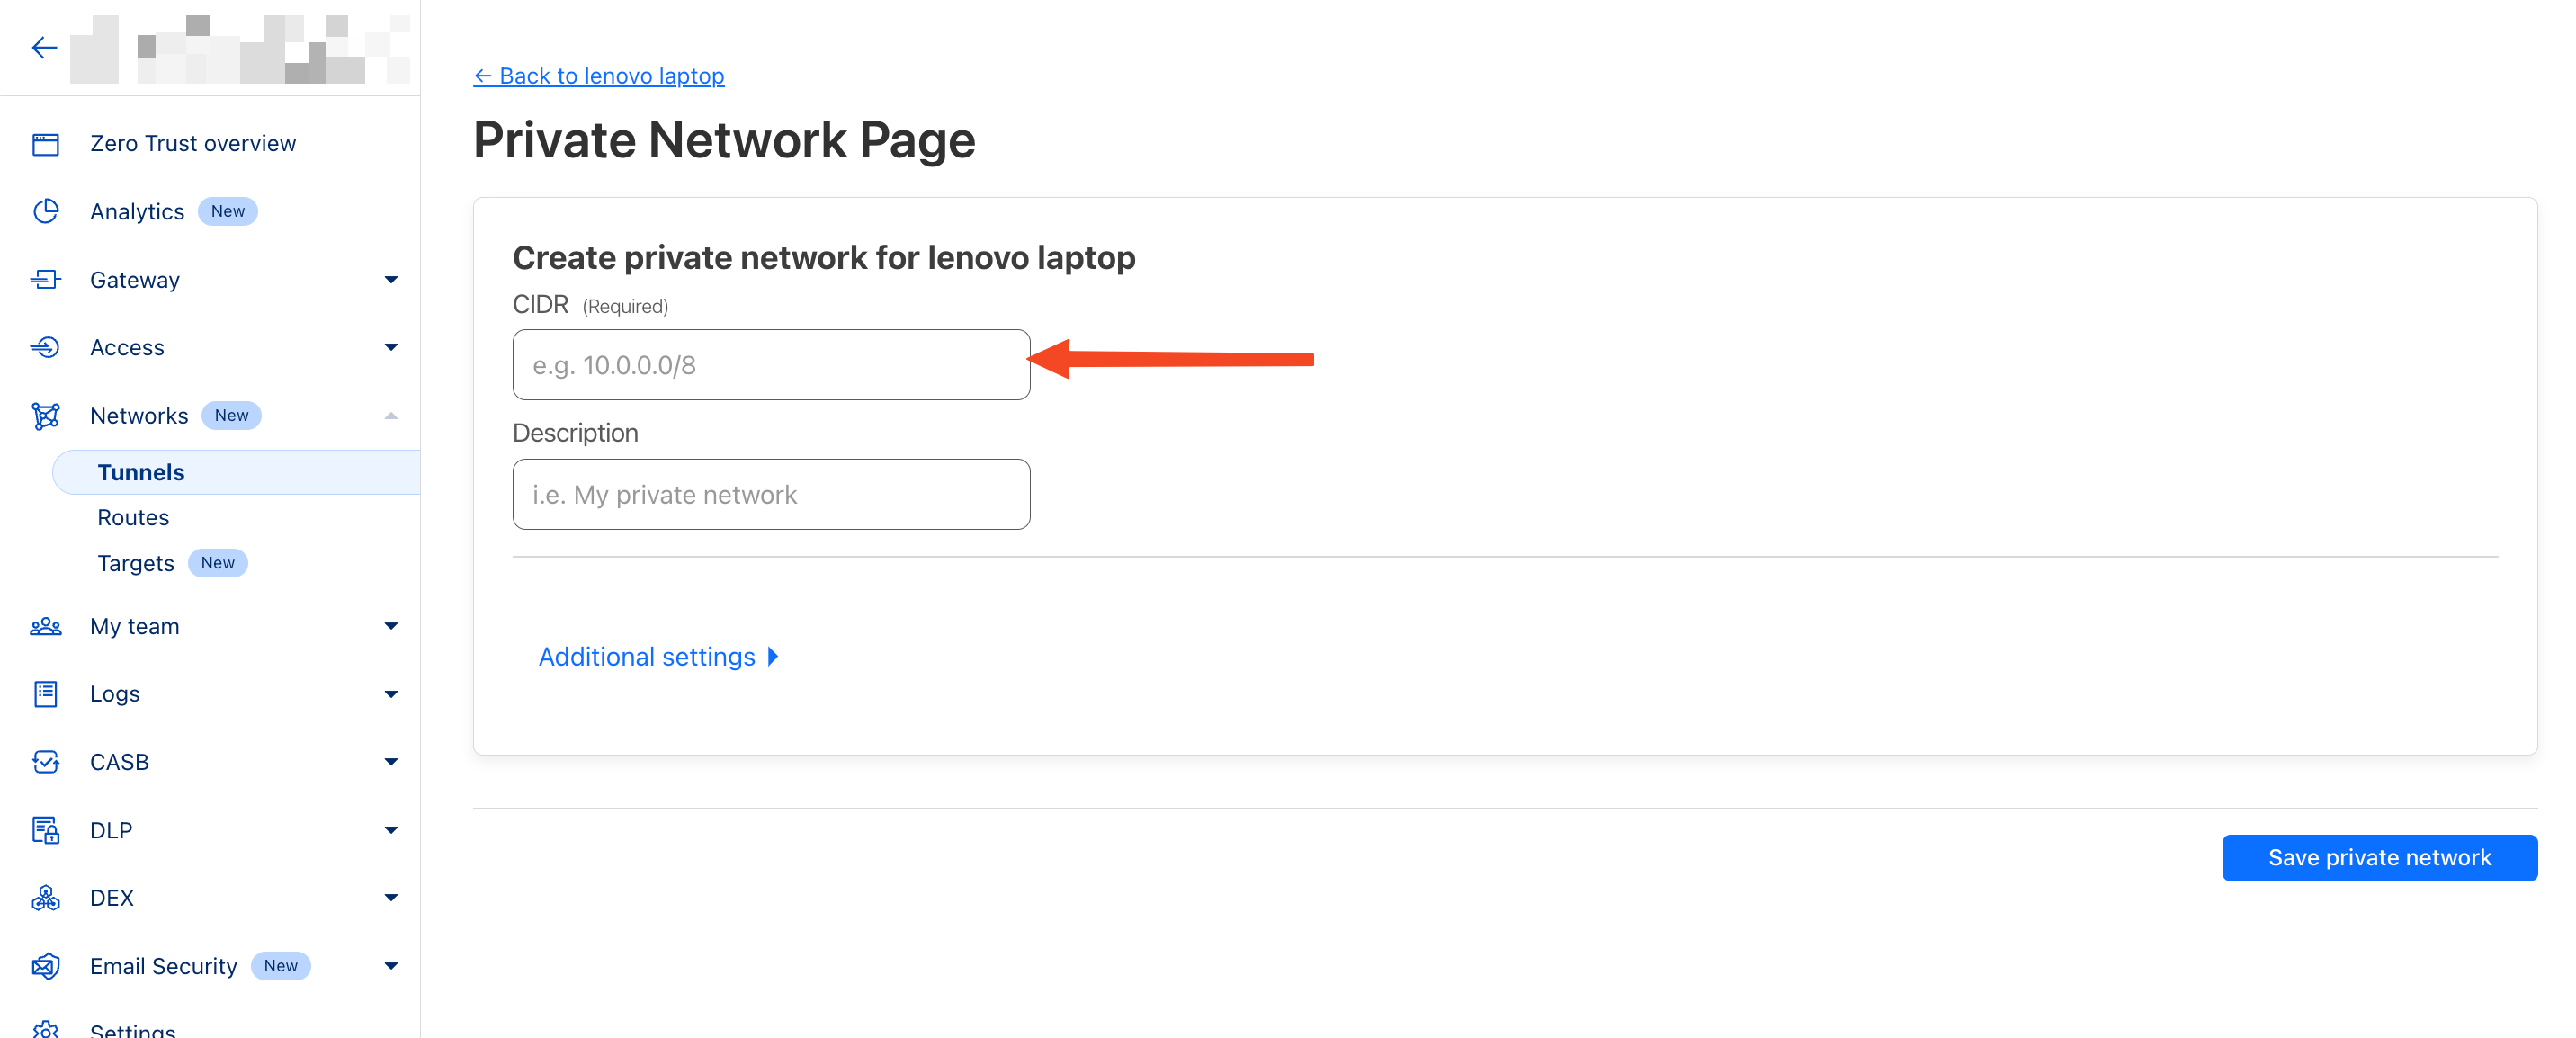2576x1038 pixels.
Task: Click the Networks mesh icon
Action: tap(45, 416)
